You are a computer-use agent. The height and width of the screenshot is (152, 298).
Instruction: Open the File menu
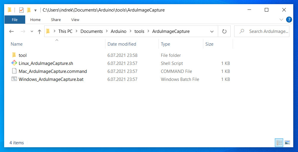pyautogui.click(x=15, y=20)
